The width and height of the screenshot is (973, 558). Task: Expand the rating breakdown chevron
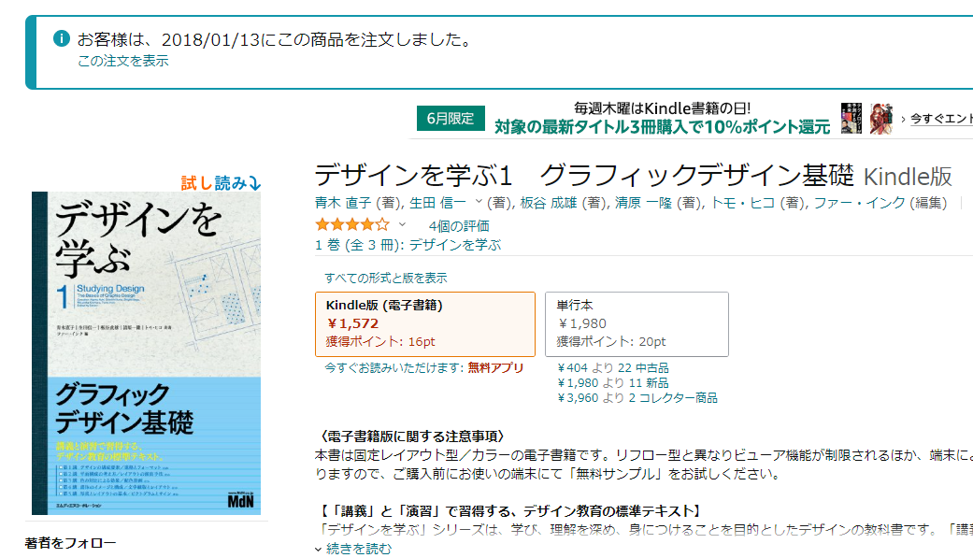click(402, 224)
